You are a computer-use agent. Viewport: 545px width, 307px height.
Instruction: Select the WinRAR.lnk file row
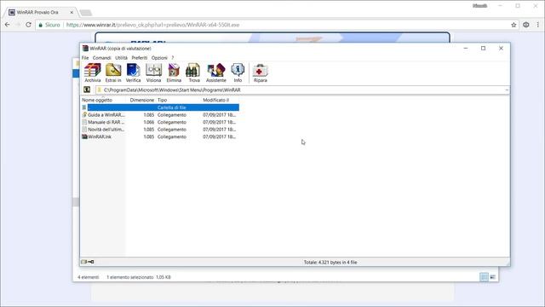tap(160, 136)
